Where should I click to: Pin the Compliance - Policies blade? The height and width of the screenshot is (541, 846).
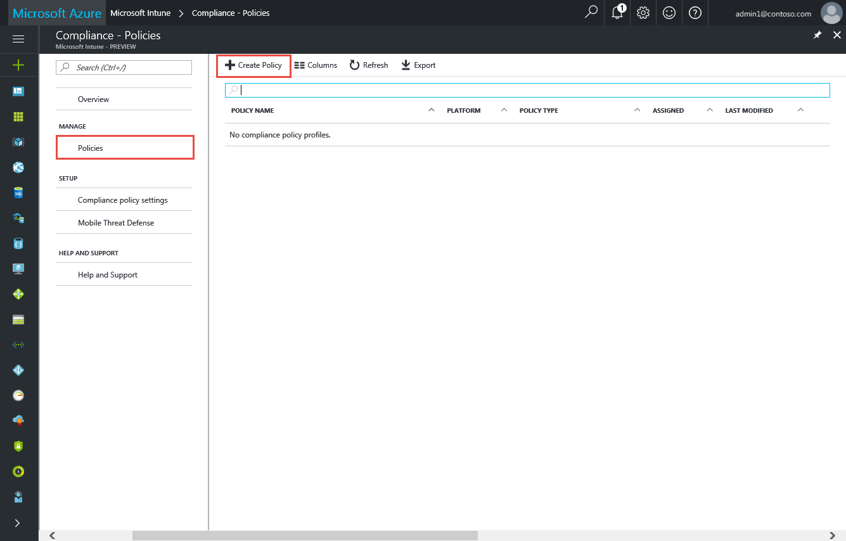pos(817,35)
